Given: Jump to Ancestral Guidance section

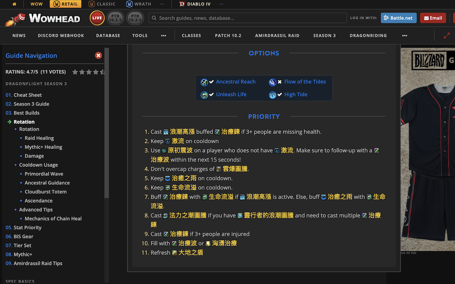Looking at the screenshot, I should pos(47,182).
